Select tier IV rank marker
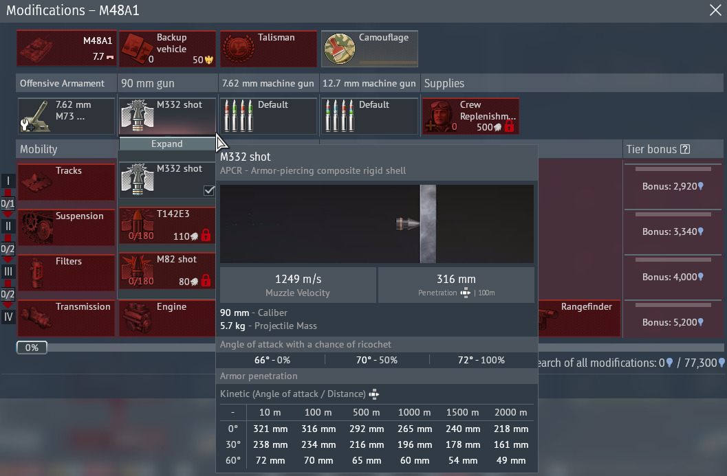The height and width of the screenshot is (476, 727). pos(8,317)
